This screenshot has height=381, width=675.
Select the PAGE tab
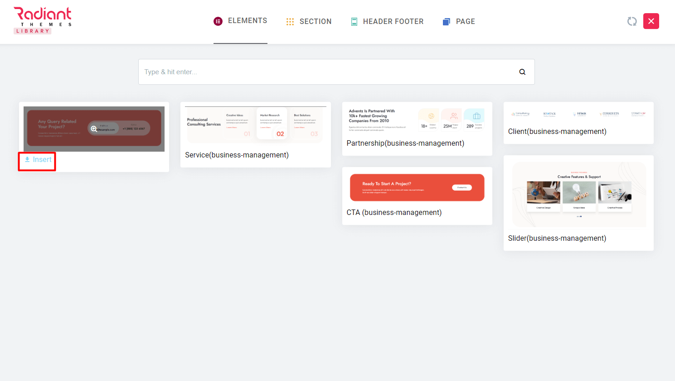pos(465,22)
